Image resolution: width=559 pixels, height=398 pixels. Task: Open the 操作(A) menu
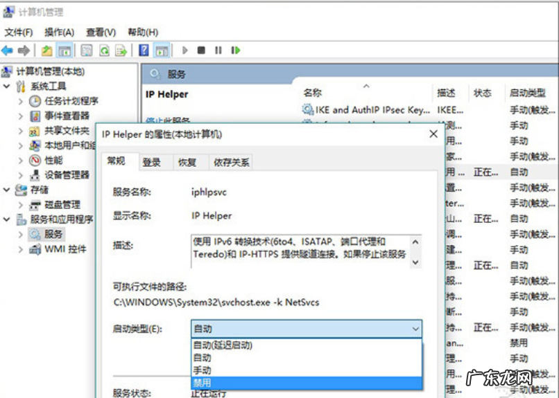[59, 33]
